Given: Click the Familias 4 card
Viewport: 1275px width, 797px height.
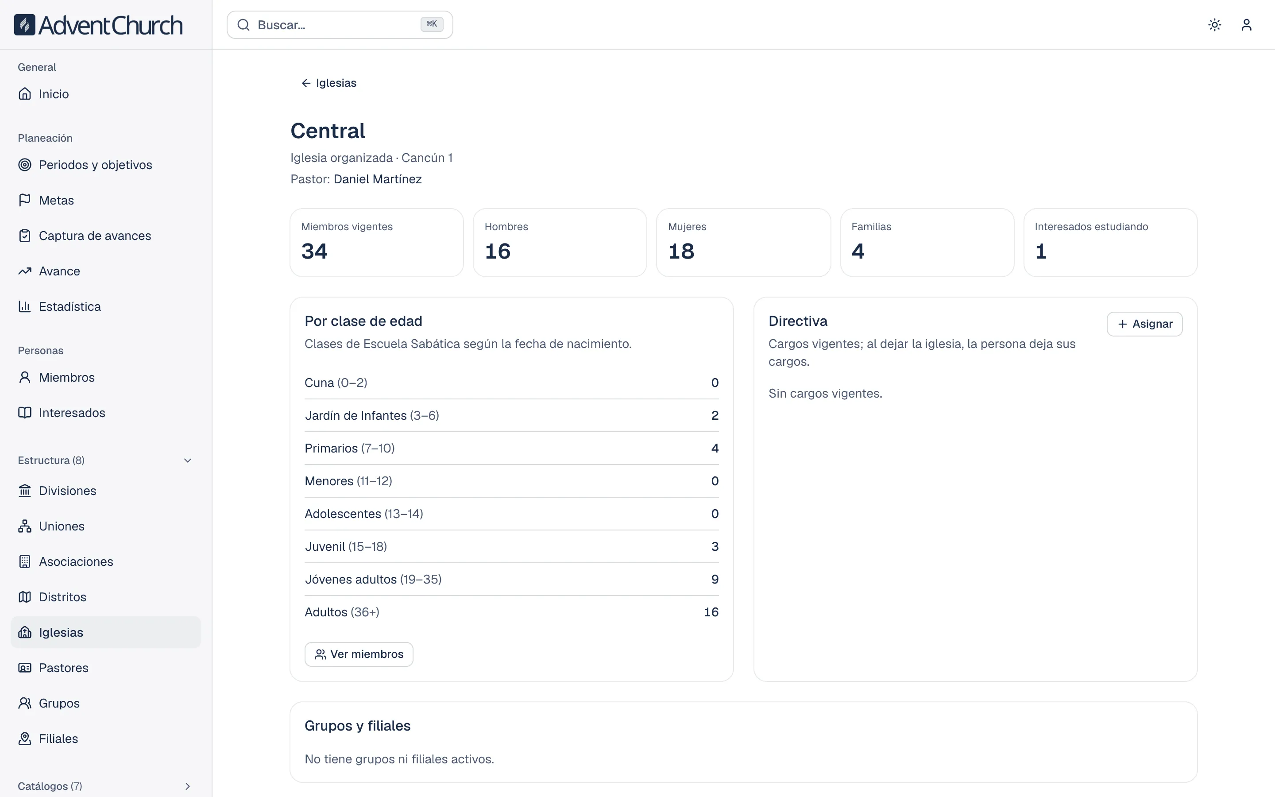Looking at the screenshot, I should [x=927, y=243].
